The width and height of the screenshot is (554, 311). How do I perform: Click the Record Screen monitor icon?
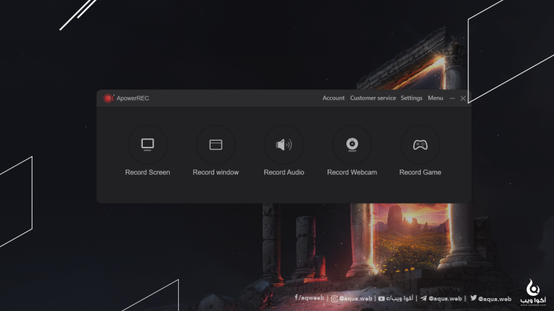147,145
